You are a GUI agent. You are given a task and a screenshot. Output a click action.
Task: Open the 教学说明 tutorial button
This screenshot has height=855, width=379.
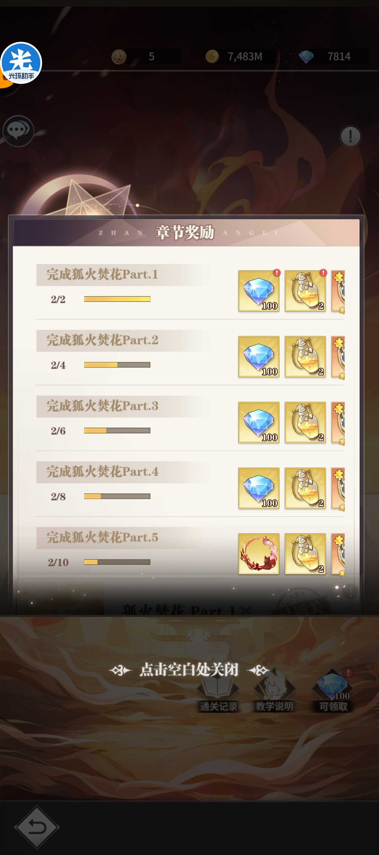coord(274,693)
